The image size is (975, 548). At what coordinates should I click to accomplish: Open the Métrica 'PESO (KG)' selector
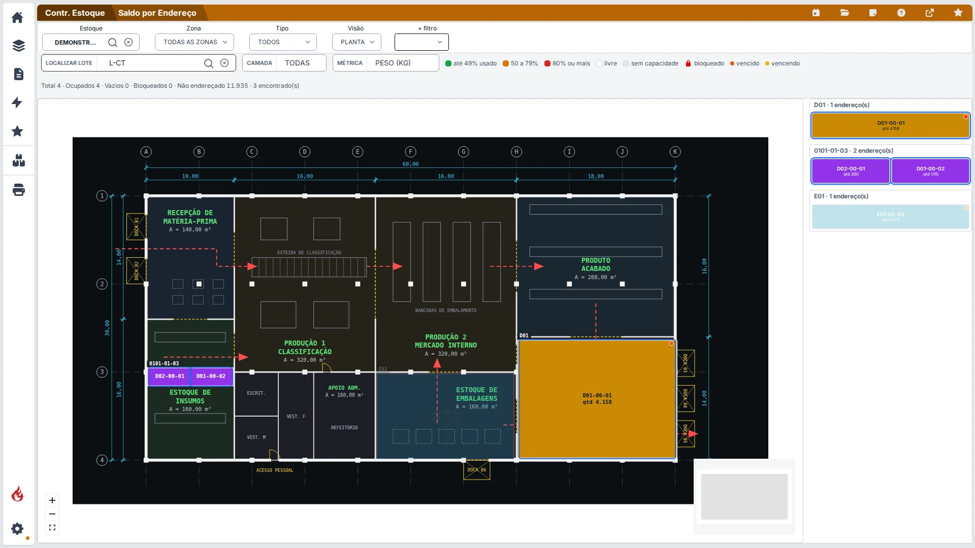(385, 63)
